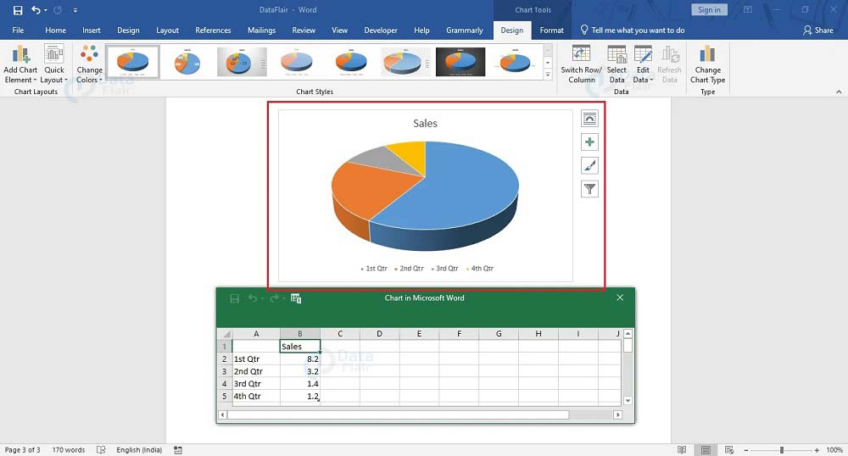The image size is (848, 456).
Task: Open the Undo history dropdown arrow
Action: point(46,10)
